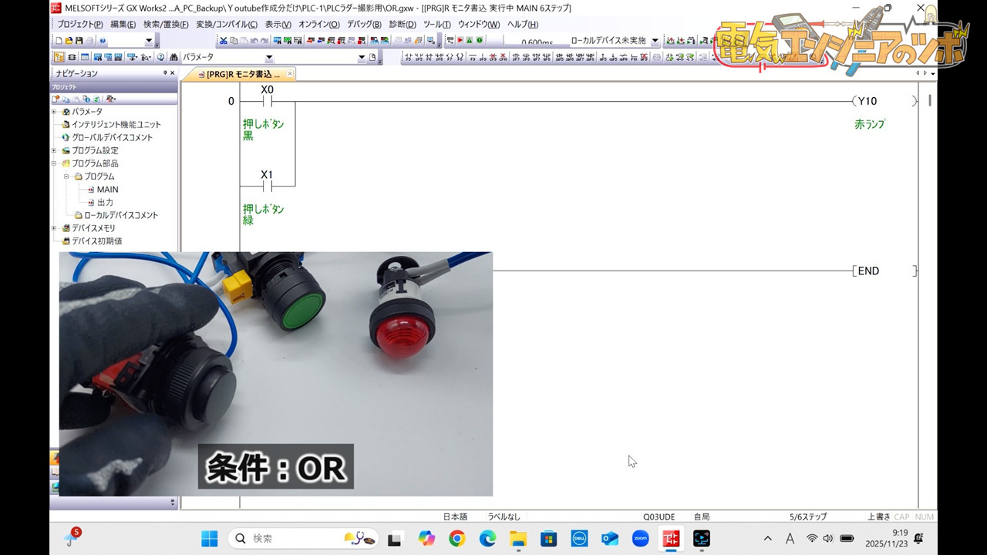This screenshot has height=555, width=987.
Task: Open the オンライン menu
Action: pos(316,24)
